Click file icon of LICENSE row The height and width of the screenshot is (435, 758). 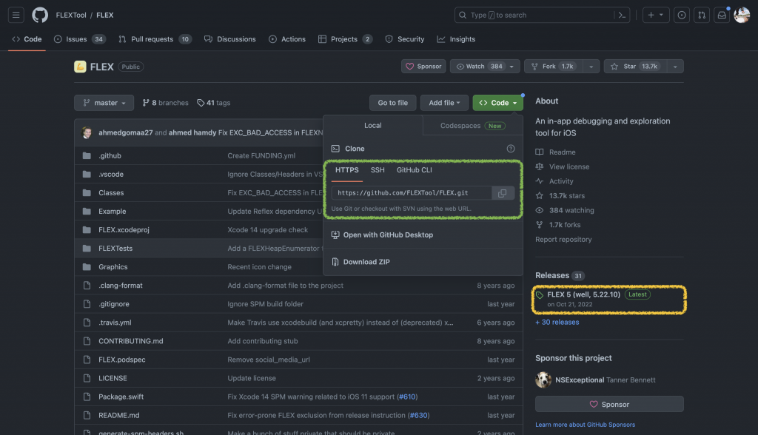tap(87, 378)
